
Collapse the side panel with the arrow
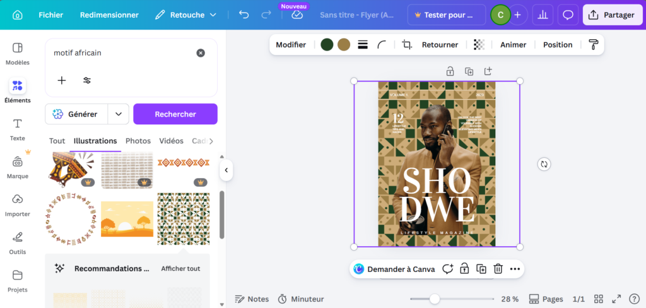[226, 170]
